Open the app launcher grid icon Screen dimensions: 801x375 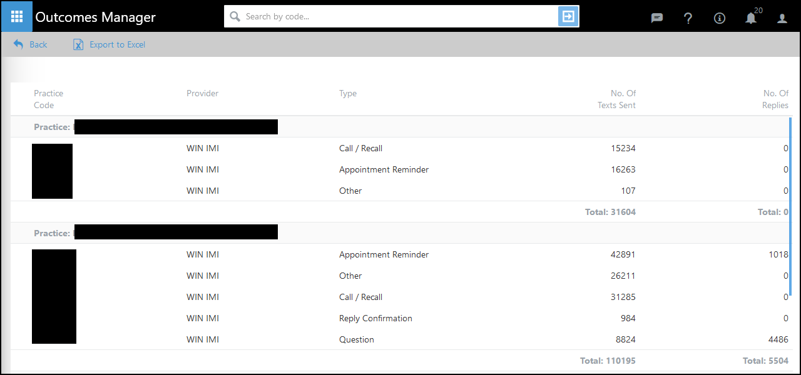point(16,16)
